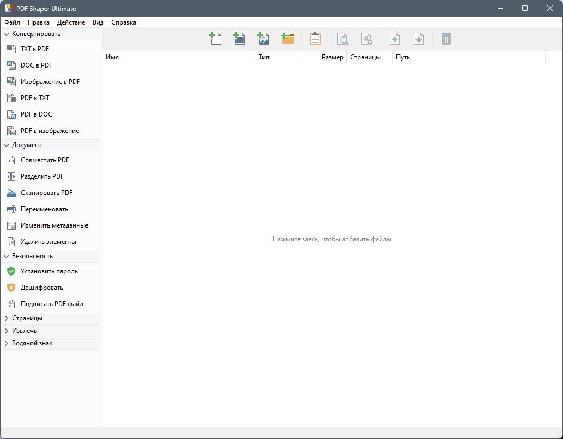Click the trash delete icon in toolbar

(446, 39)
